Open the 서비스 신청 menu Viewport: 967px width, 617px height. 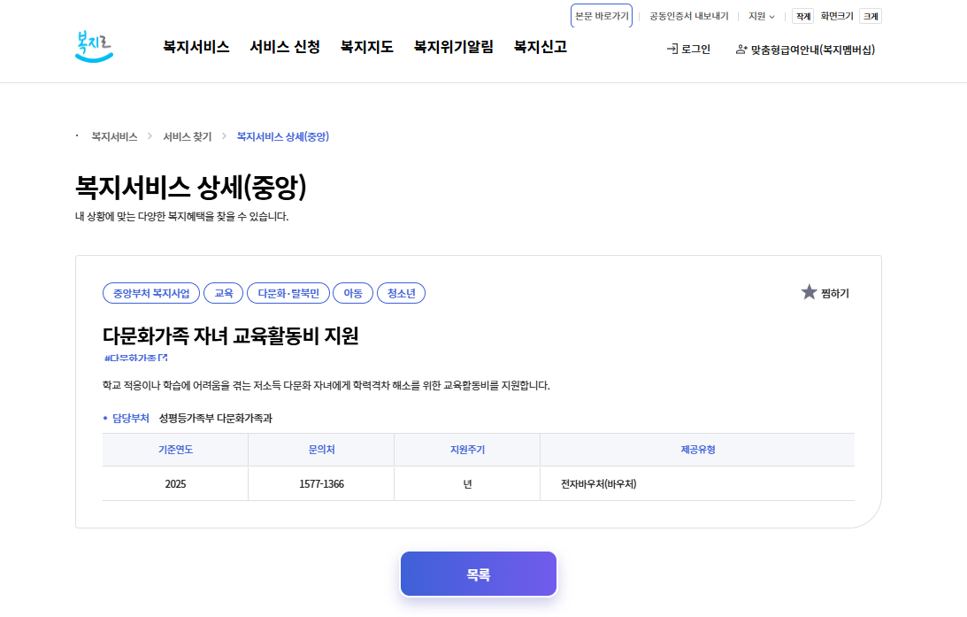(x=283, y=47)
